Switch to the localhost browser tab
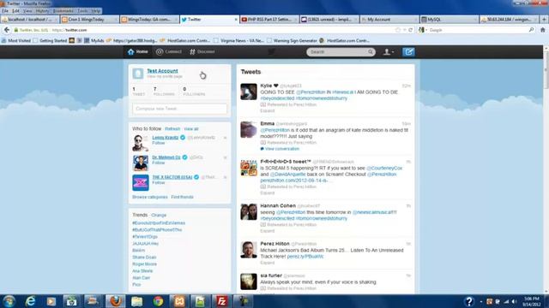549x308 pixels. click(30, 20)
